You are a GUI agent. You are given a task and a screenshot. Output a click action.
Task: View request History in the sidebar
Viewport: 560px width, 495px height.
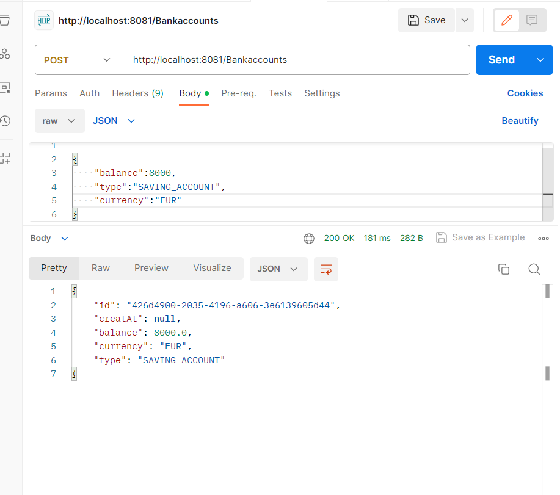pos(5,121)
